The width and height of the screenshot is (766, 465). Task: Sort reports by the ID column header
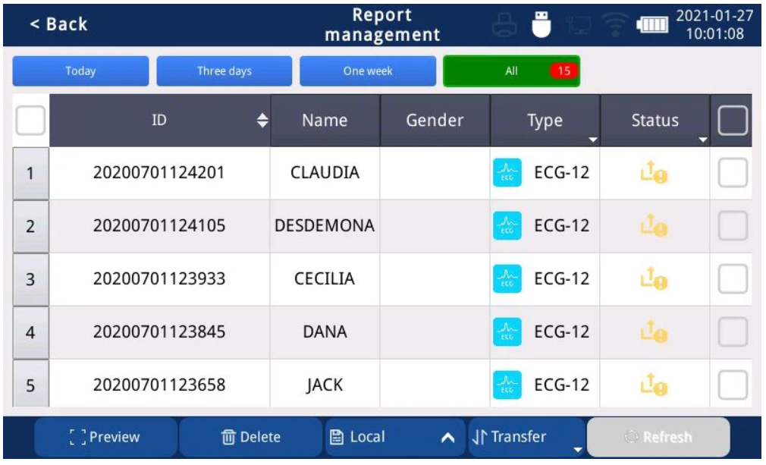coord(160,121)
